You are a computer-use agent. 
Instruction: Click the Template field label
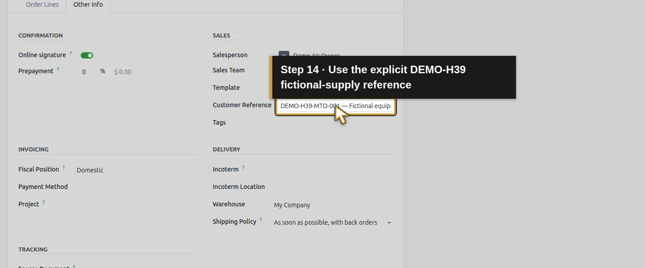tap(226, 88)
